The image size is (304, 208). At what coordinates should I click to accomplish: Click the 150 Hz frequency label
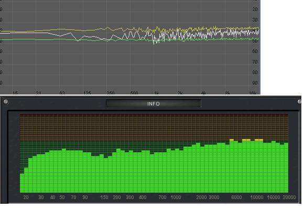pos(104,197)
